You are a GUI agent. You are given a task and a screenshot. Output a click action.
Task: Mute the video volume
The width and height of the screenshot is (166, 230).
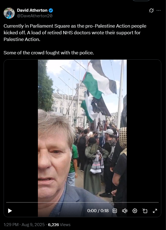click(125, 211)
